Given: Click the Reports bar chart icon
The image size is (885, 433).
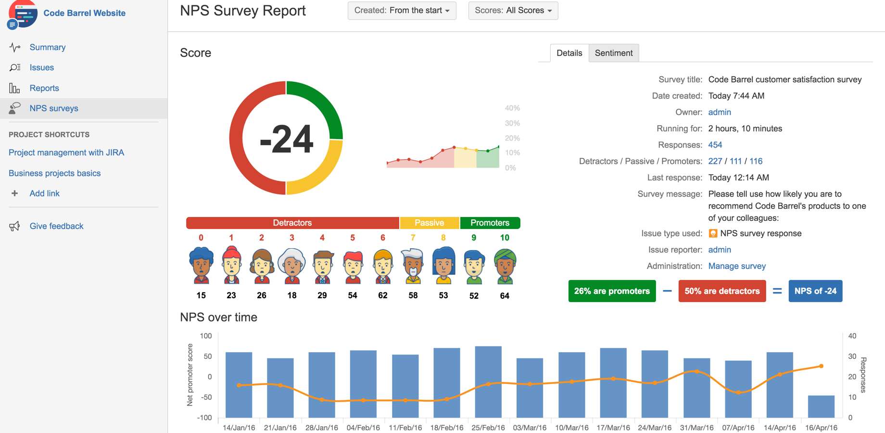Looking at the screenshot, I should click(14, 88).
